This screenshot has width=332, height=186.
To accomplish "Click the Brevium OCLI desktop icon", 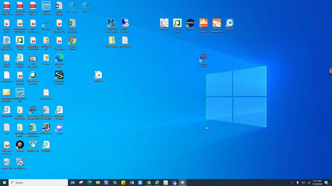I will [x=203, y=58].
